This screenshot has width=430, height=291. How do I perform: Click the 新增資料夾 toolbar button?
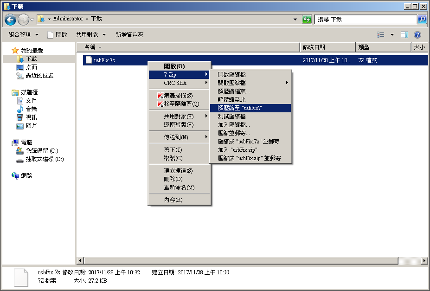tap(129, 35)
